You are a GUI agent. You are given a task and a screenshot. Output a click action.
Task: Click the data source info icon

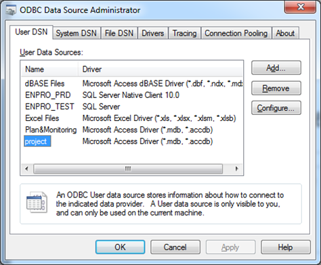click(x=37, y=202)
